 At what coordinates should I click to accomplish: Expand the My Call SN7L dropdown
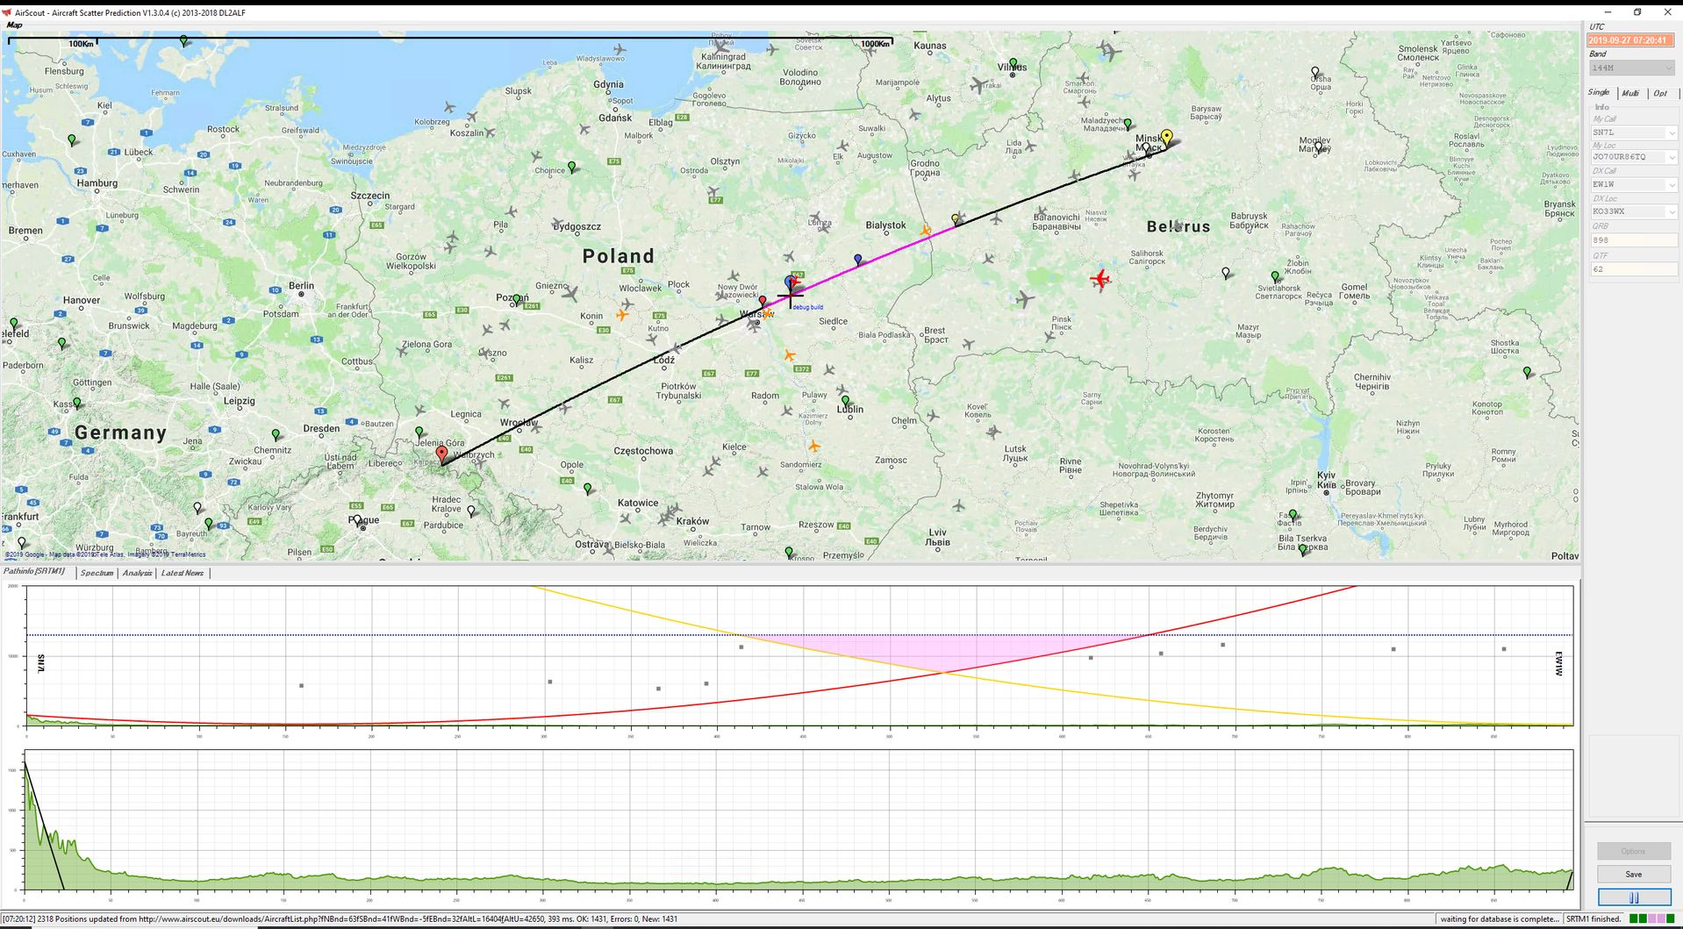[1671, 133]
